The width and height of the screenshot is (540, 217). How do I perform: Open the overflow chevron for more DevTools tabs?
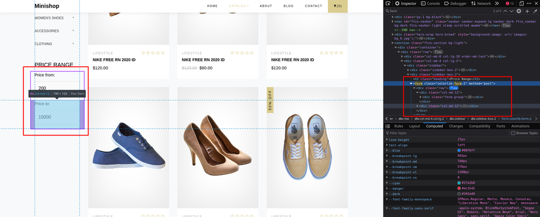coord(497,3)
